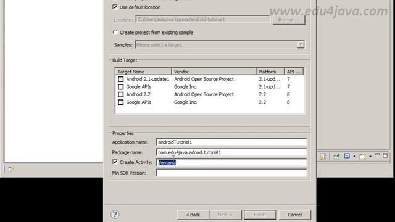Click the pin console icon in Eclipse
The height and width of the screenshot is (222, 395).
tap(337, 156)
